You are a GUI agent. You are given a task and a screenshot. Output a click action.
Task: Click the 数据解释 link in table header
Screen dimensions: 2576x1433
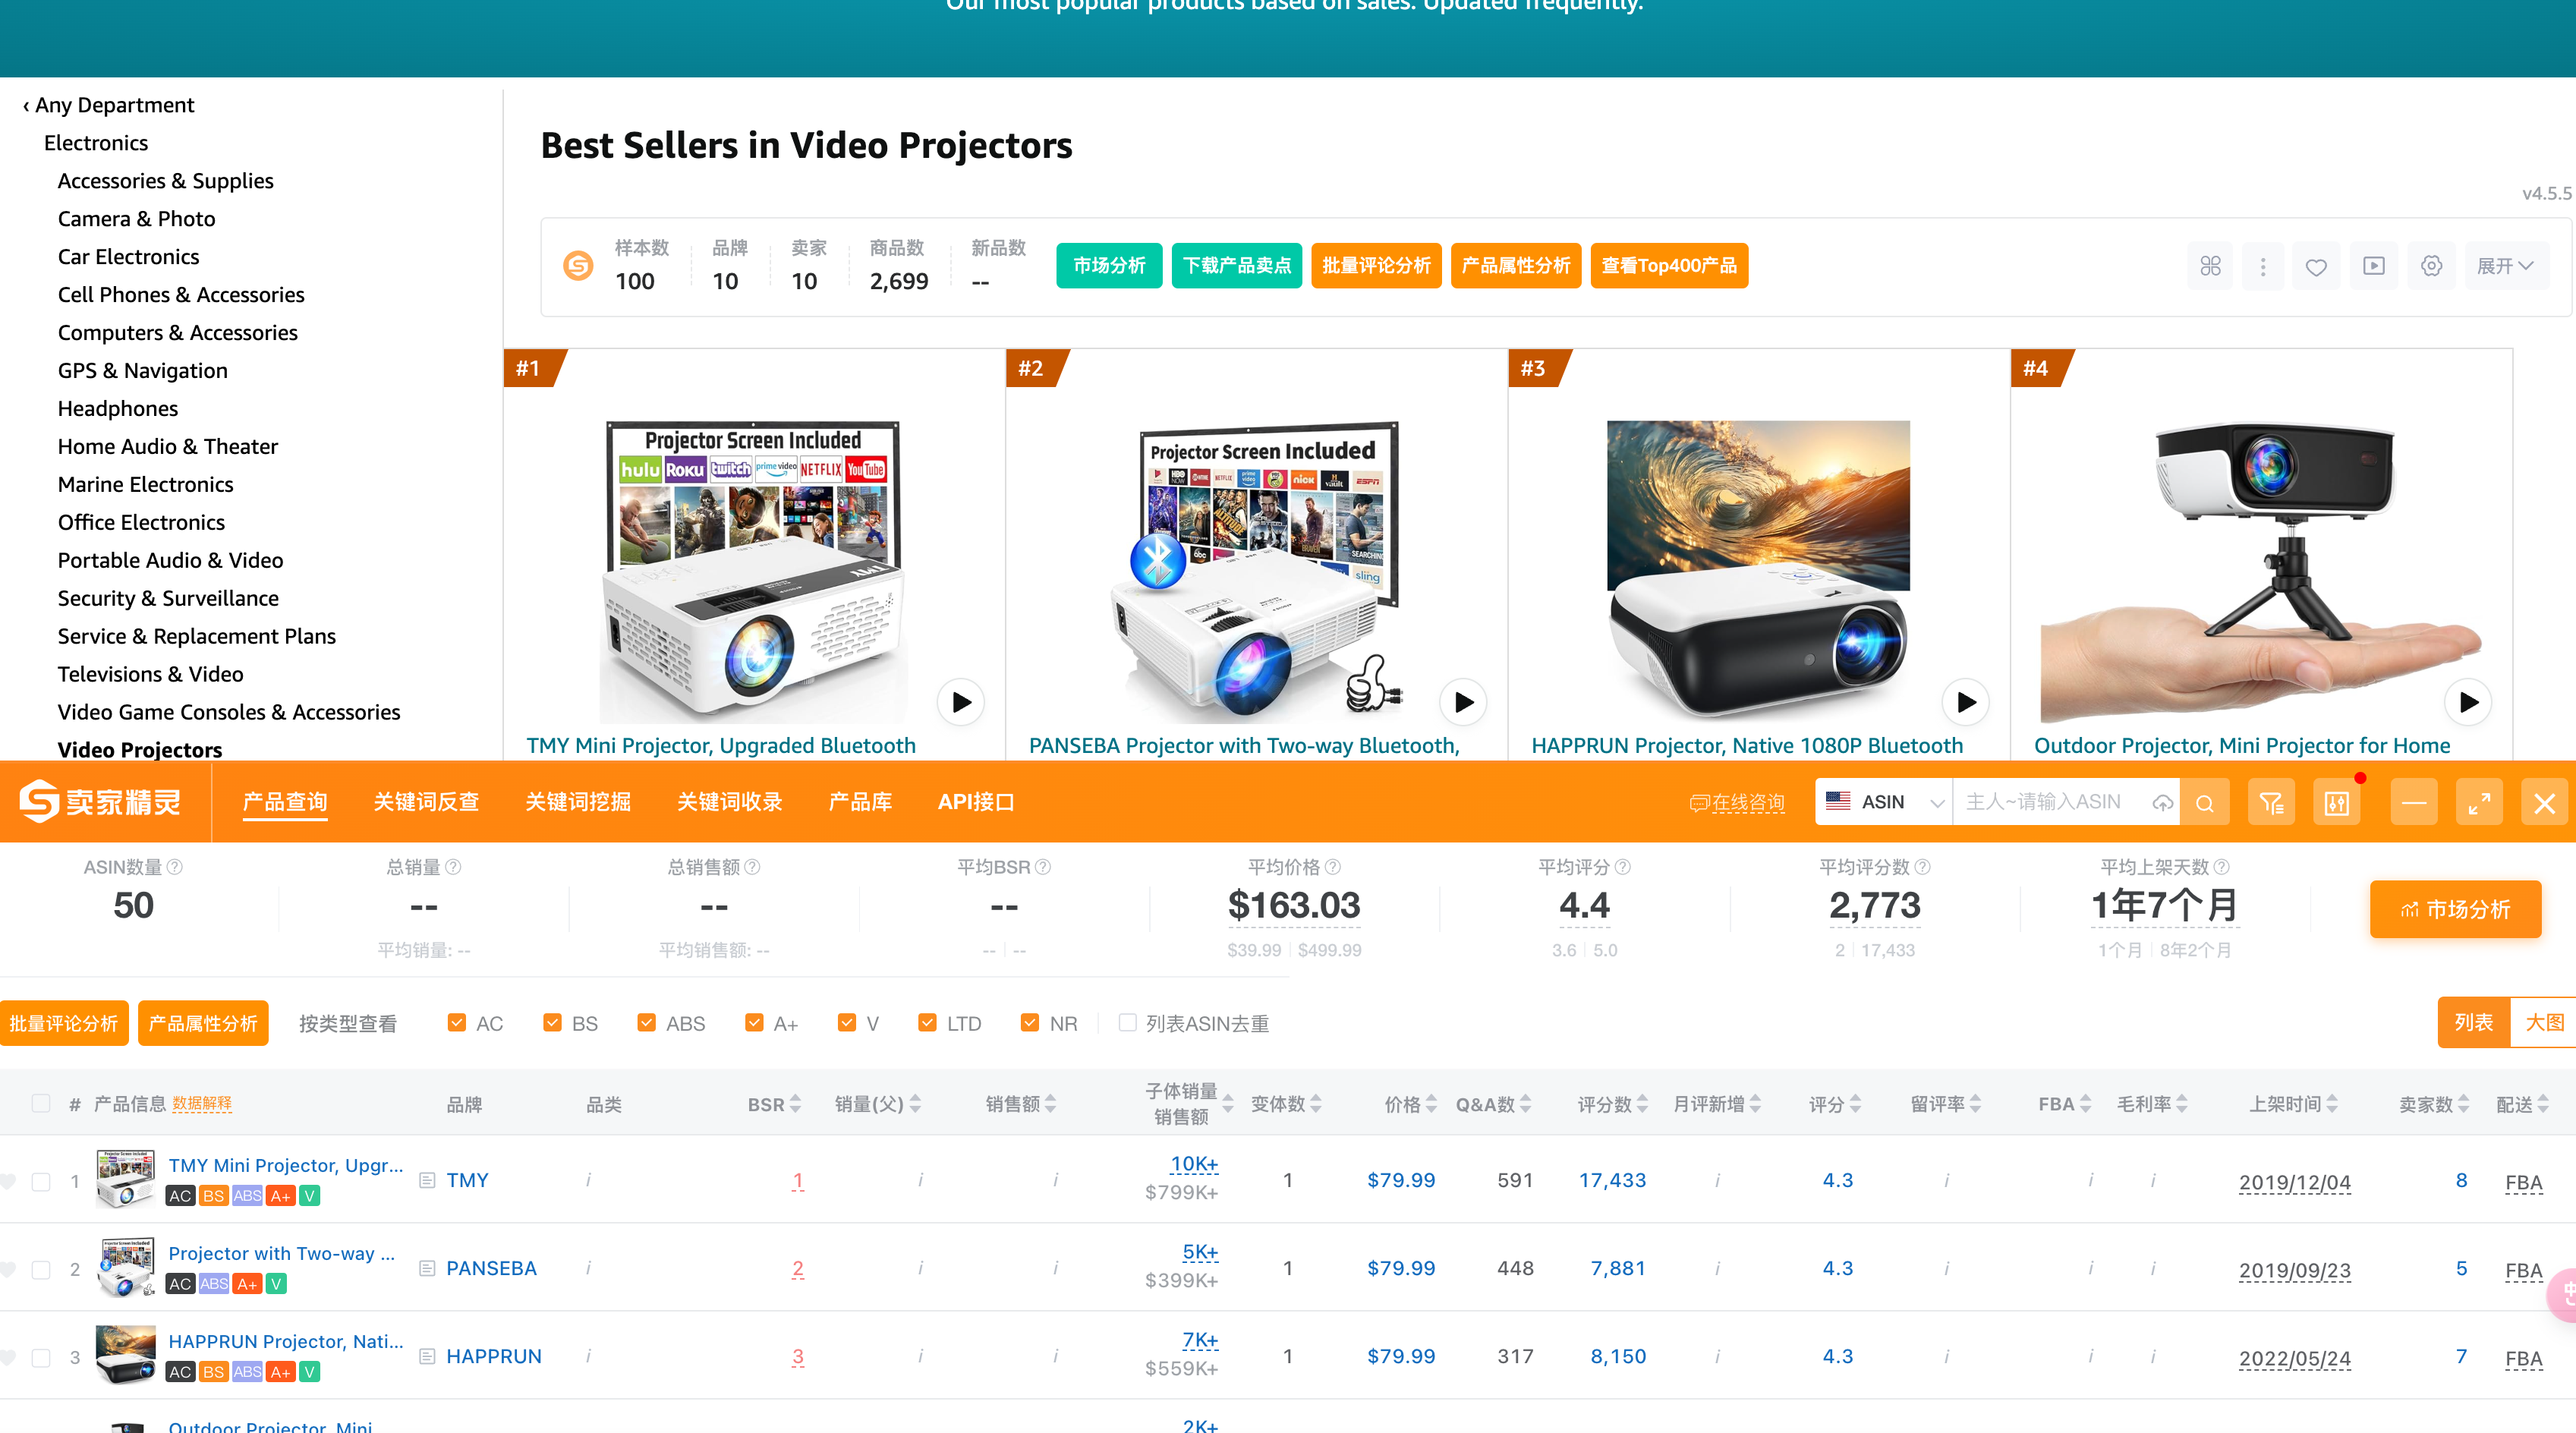[x=202, y=1104]
